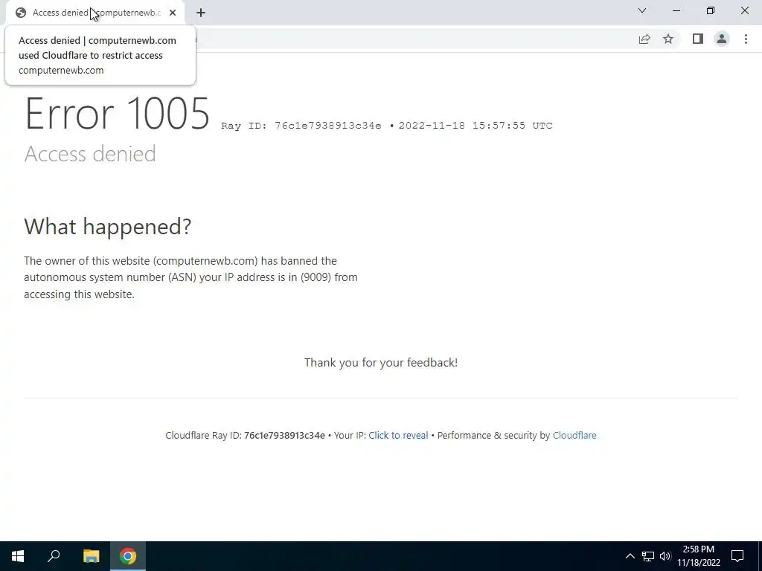762x571 pixels.
Task: Open the network tray icon
Action: pyautogui.click(x=648, y=556)
